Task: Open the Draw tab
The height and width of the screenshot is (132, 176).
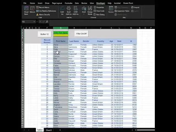Action: [x=47, y=3]
